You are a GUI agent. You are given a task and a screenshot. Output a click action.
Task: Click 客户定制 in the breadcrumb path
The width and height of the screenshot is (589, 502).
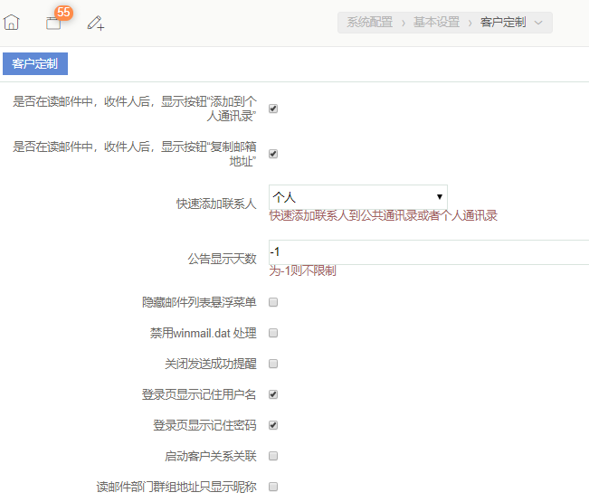tap(502, 23)
